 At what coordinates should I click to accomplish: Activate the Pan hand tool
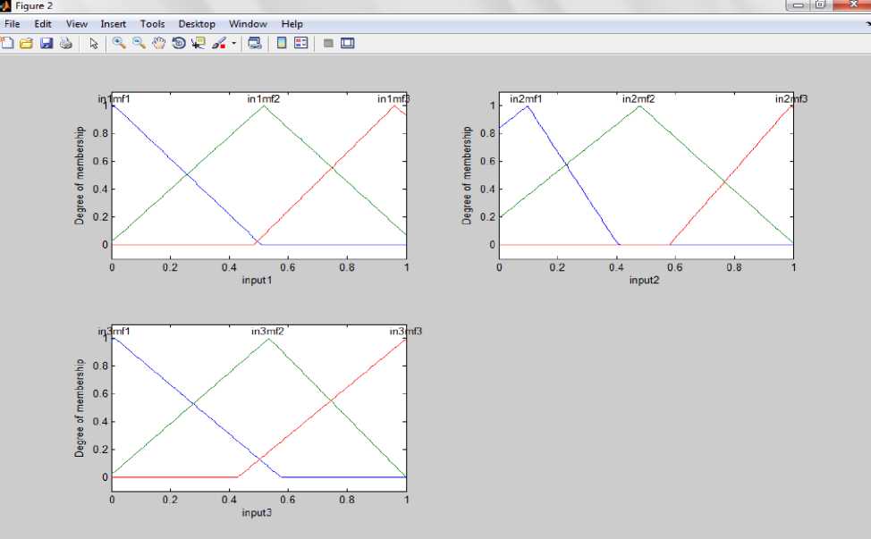[x=158, y=43]
